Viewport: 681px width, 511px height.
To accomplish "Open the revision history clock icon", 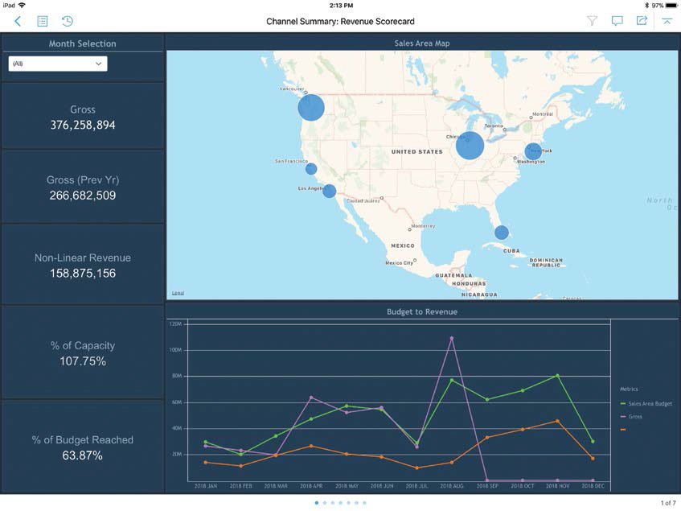I will click(x=68, y=21).
